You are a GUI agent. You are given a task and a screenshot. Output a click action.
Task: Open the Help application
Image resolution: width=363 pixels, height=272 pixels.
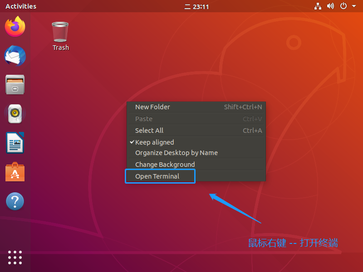point(15,201)
